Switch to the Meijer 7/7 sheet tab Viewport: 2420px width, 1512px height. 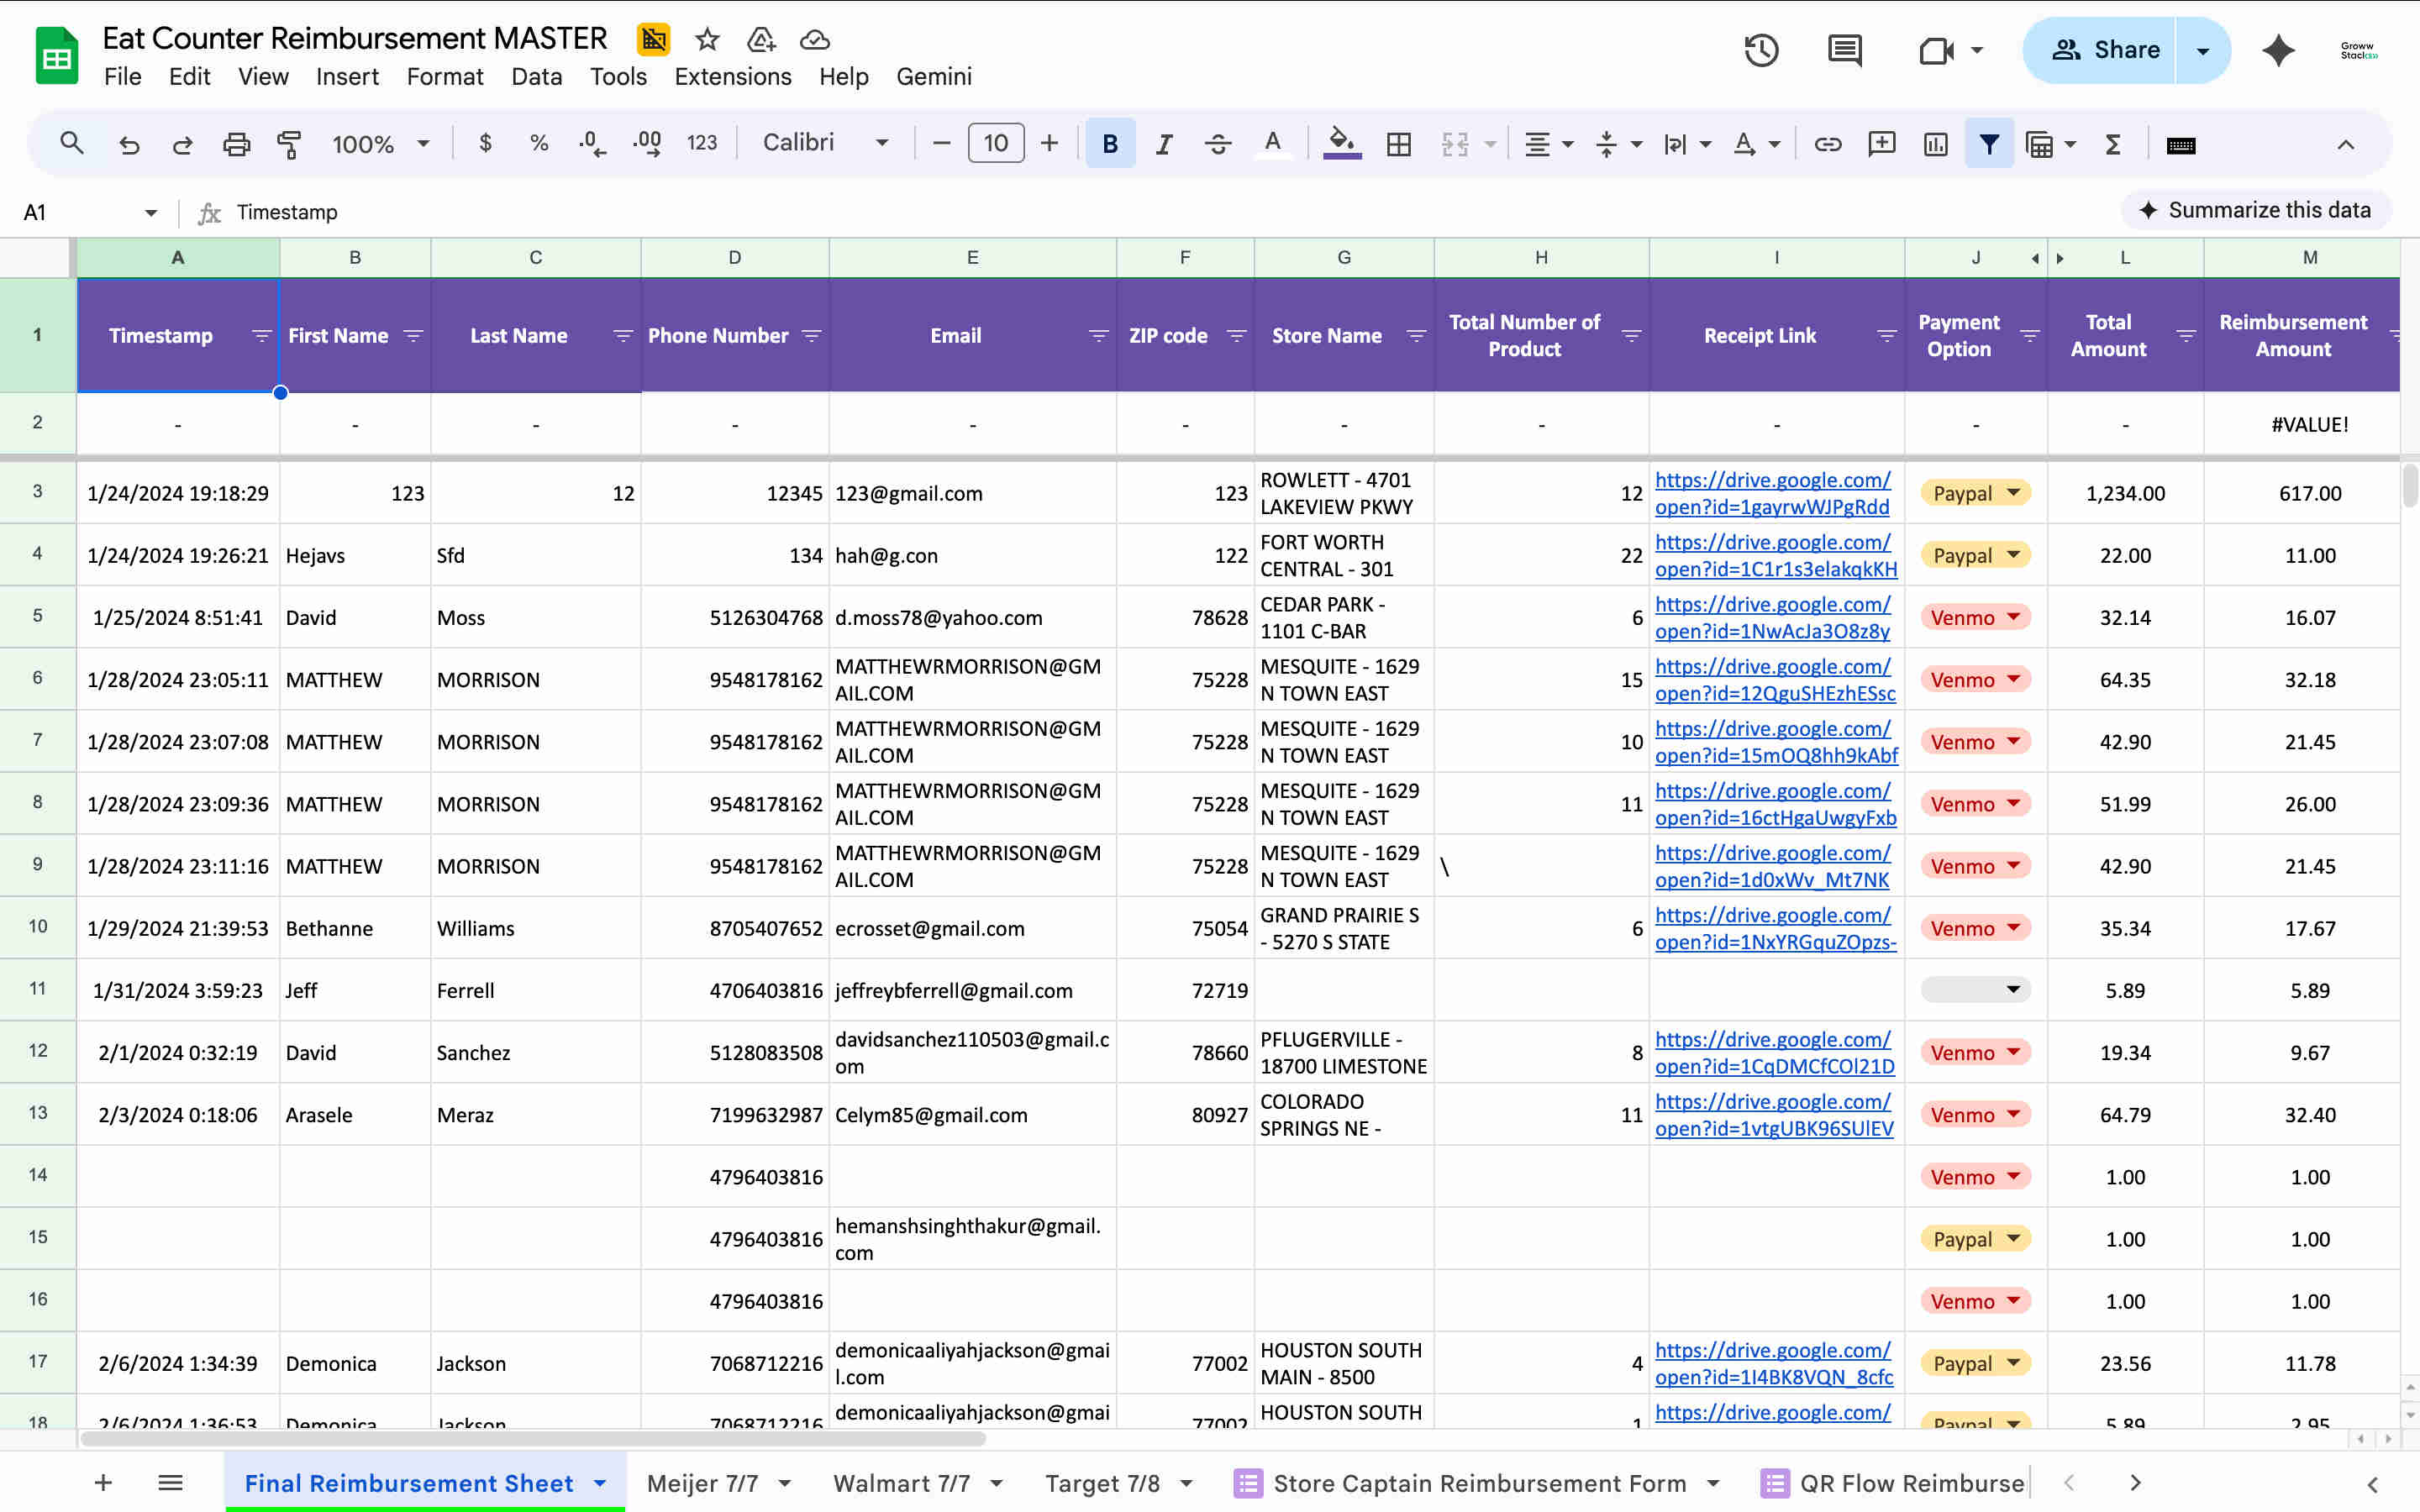(719, 1483)
